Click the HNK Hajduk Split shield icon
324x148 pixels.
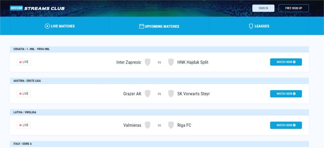click(x=171, y=62)
